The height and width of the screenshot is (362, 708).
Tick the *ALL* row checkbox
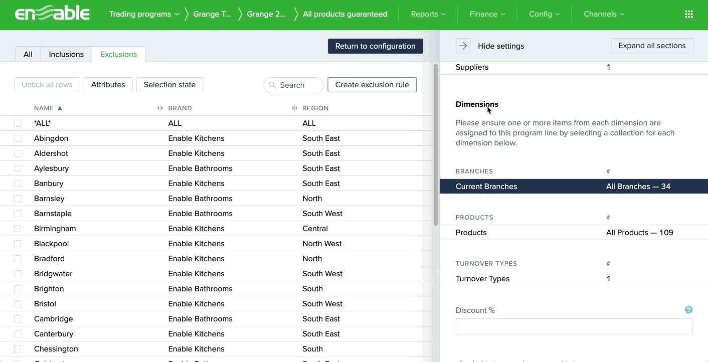(x=18, y=123)
